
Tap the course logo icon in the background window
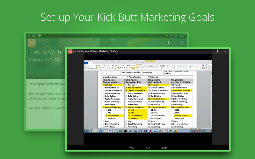pos(32,43)
